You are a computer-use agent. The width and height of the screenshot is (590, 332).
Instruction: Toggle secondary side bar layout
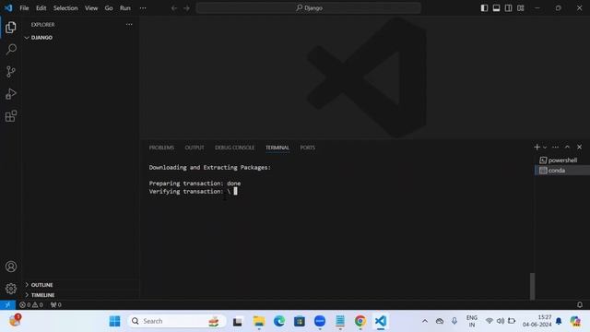(x=508, y=8)
